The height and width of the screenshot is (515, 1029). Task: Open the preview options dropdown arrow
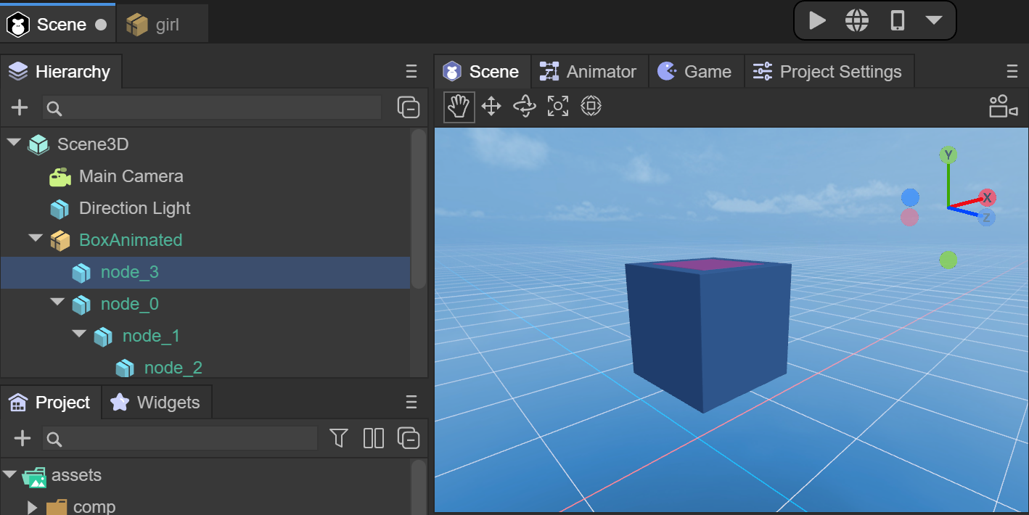(x=933, y=21)
